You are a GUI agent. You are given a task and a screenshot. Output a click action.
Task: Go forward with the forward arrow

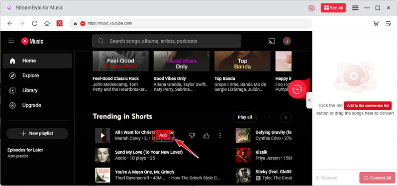coord(22,23)
